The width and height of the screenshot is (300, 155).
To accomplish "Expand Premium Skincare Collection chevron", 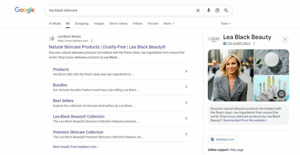I will [x=186, y=134].
